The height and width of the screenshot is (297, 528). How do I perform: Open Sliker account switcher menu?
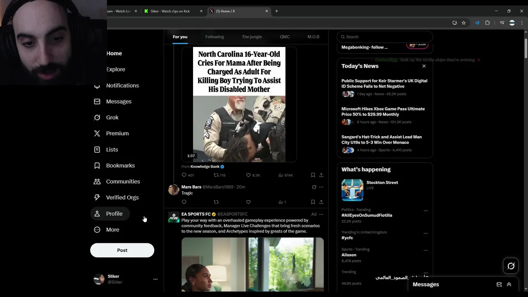point(155,279)
